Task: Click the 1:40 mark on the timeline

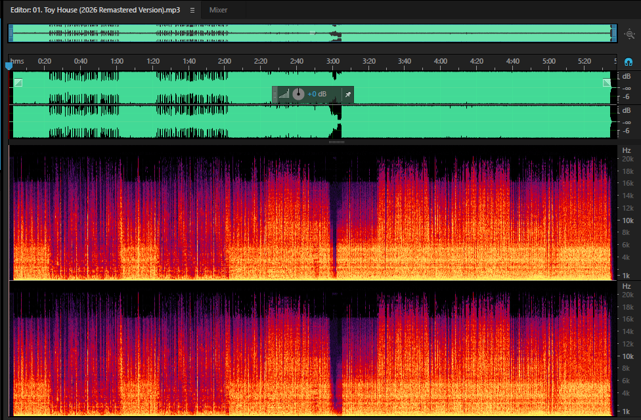Action: tap(189, 61)
